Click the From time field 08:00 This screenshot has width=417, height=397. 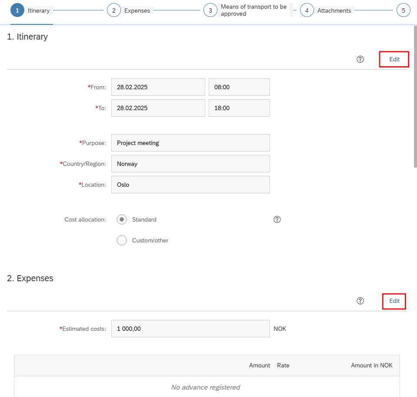click(239, 87)
